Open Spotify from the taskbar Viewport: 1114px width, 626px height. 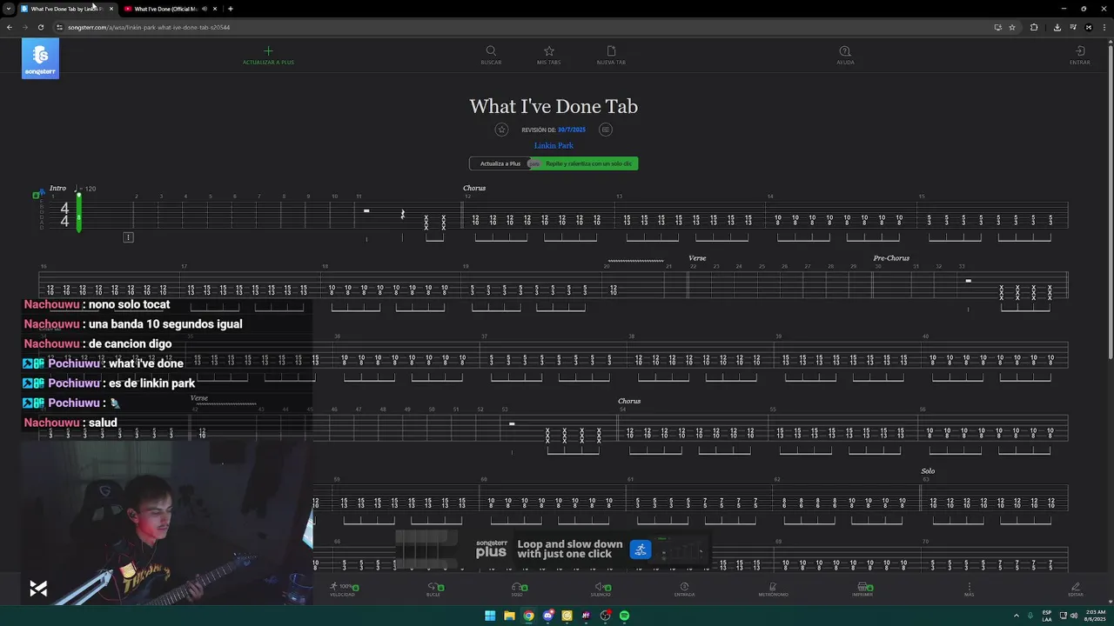coord(624,616)
